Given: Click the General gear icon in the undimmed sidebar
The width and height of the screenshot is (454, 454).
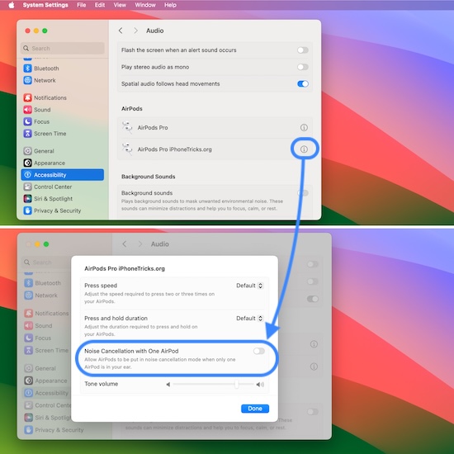Looking at the screenshot, I should (27, 151).
